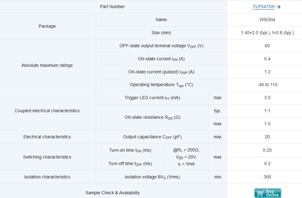Click the Trigger LED current IFT label

[152, 98]
